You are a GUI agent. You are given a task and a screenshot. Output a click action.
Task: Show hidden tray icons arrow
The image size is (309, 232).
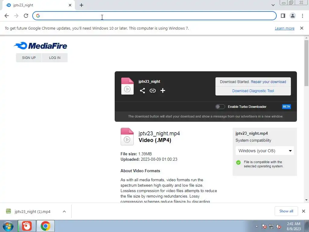click(x=256, y=226)
